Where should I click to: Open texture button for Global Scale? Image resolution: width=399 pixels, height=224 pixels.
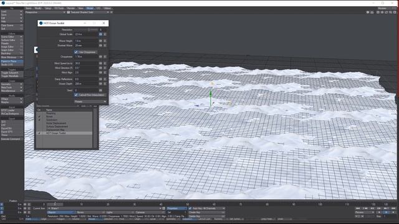pos(105,34)
